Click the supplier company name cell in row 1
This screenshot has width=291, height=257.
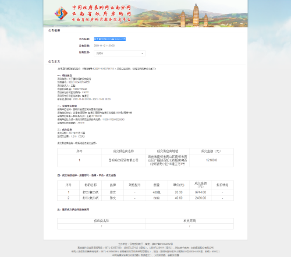[x=123, y=160]
